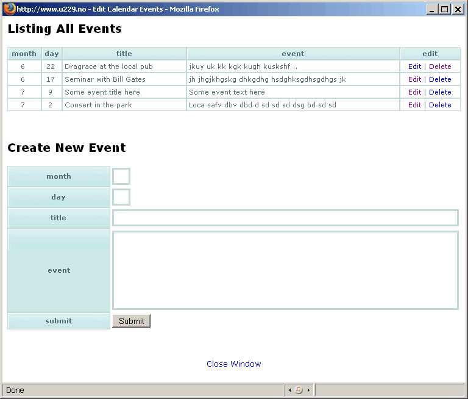468x399 pixels.
Task: Click into the title text field
Action: [285, 218]
